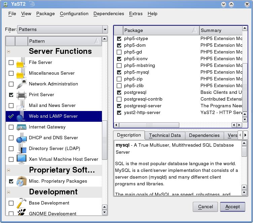Select the php5-zlib package row

[178, 86]
